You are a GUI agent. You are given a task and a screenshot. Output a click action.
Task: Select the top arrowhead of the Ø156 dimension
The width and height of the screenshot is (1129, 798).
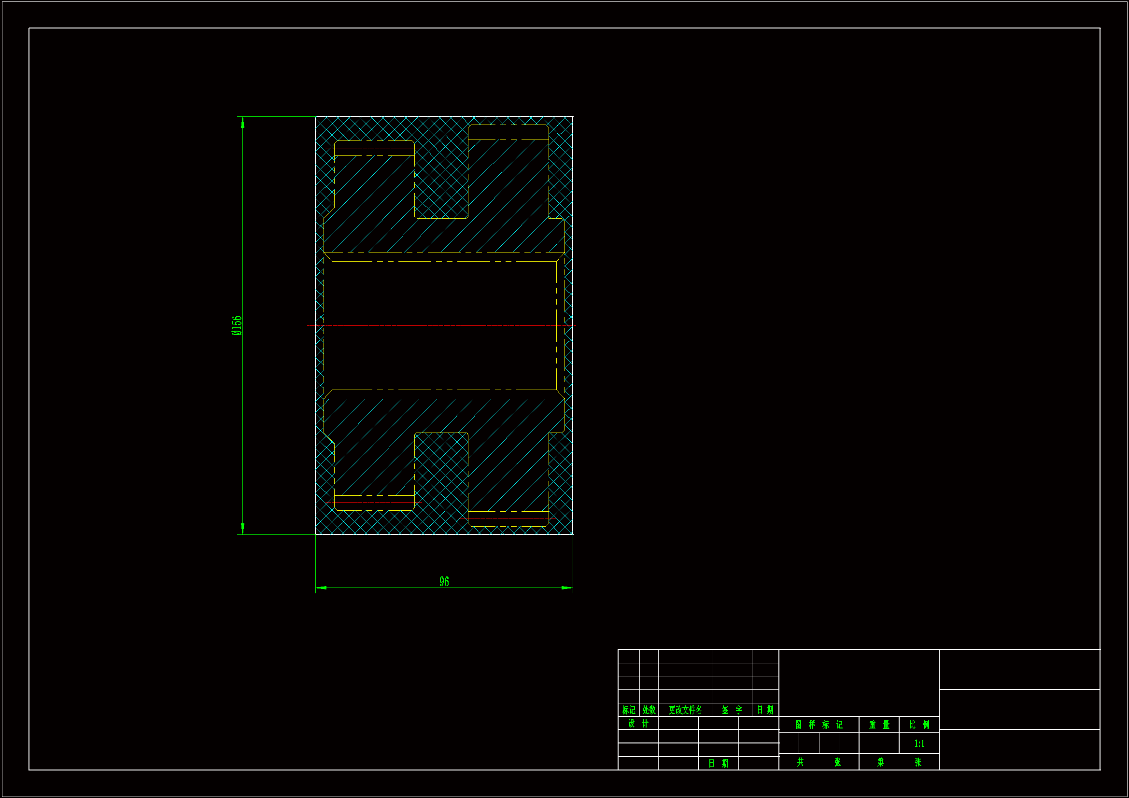tap(242, 122)
